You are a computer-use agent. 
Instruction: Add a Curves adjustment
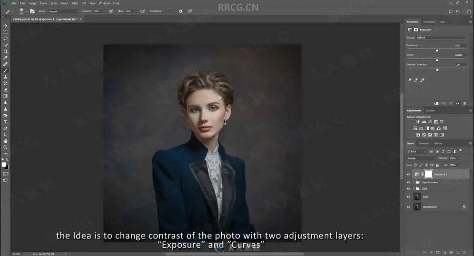(x=430, y=122)
